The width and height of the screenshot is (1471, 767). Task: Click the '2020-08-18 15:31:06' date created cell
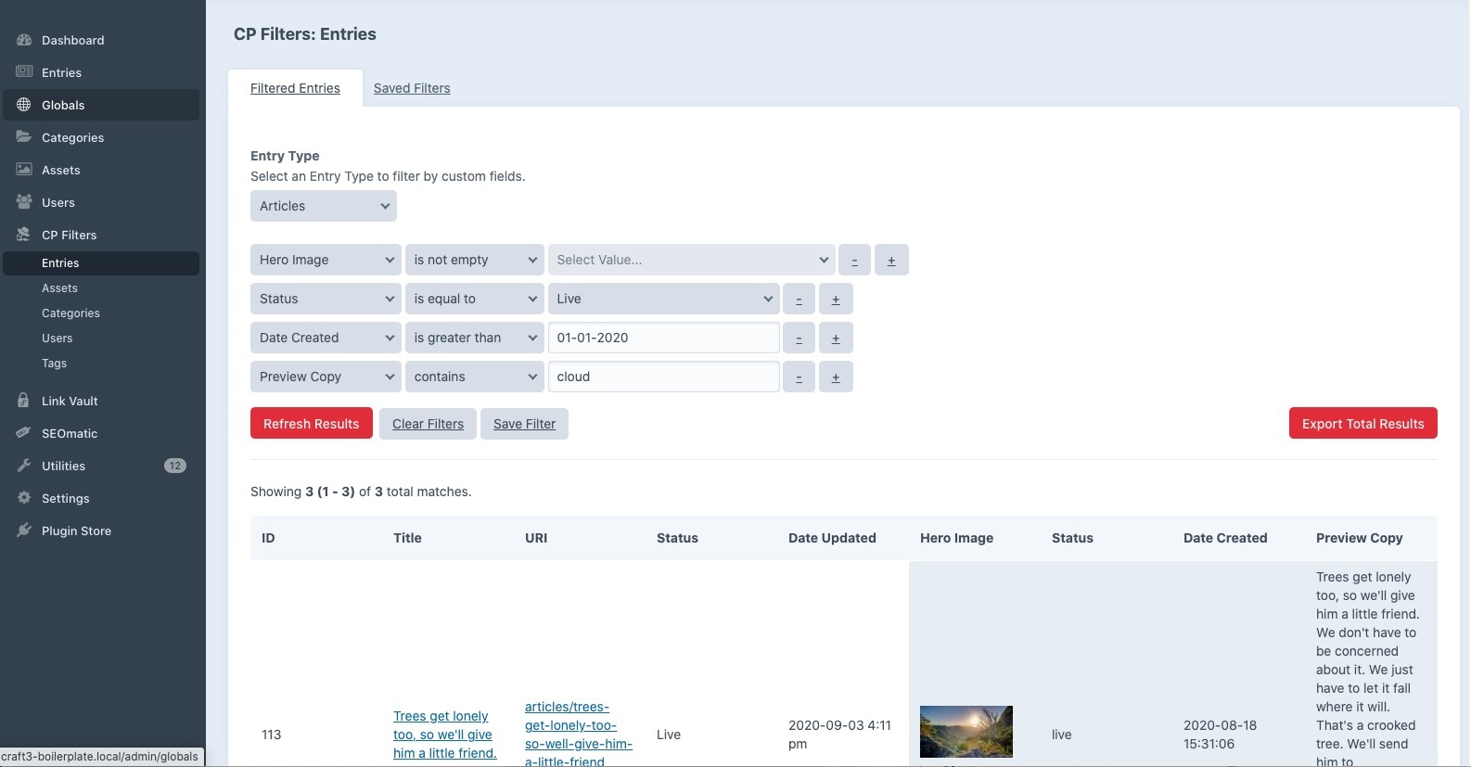1221,735
